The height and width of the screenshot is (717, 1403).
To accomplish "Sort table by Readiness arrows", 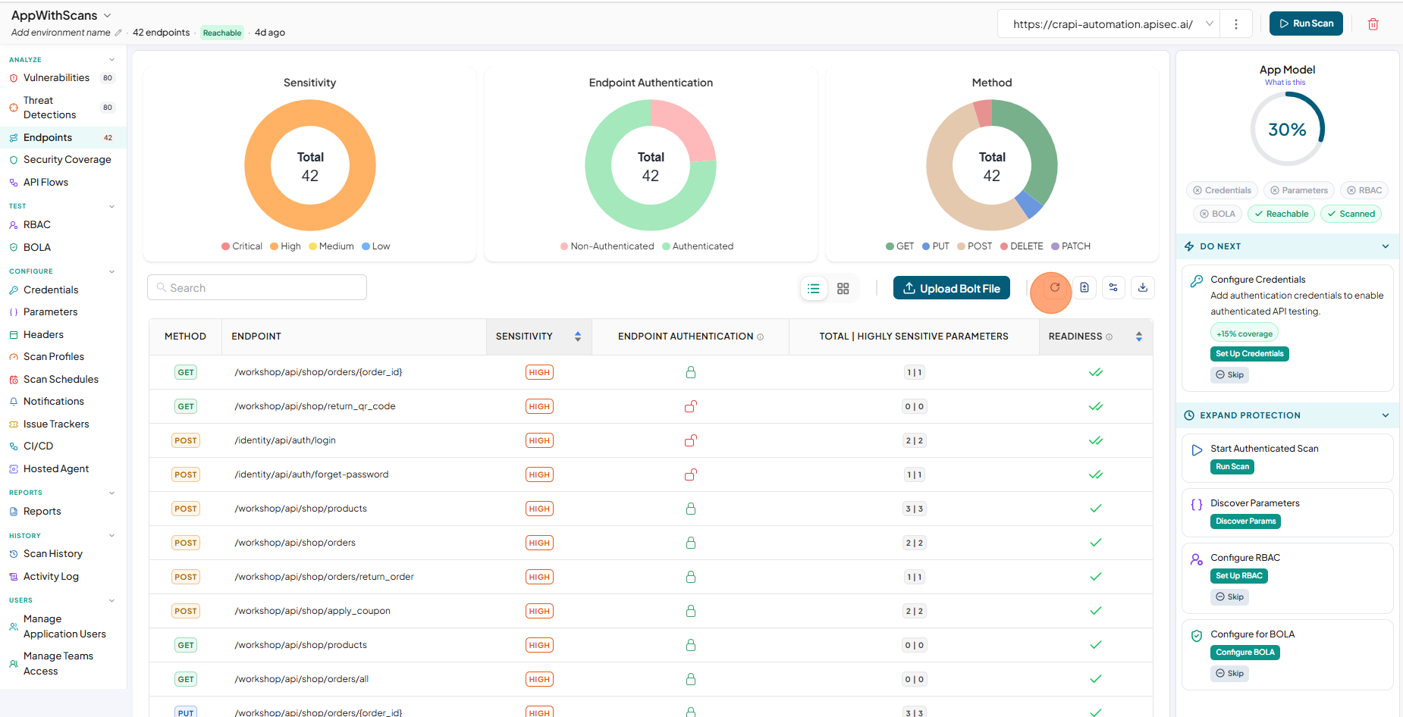I will (1139, 337).
